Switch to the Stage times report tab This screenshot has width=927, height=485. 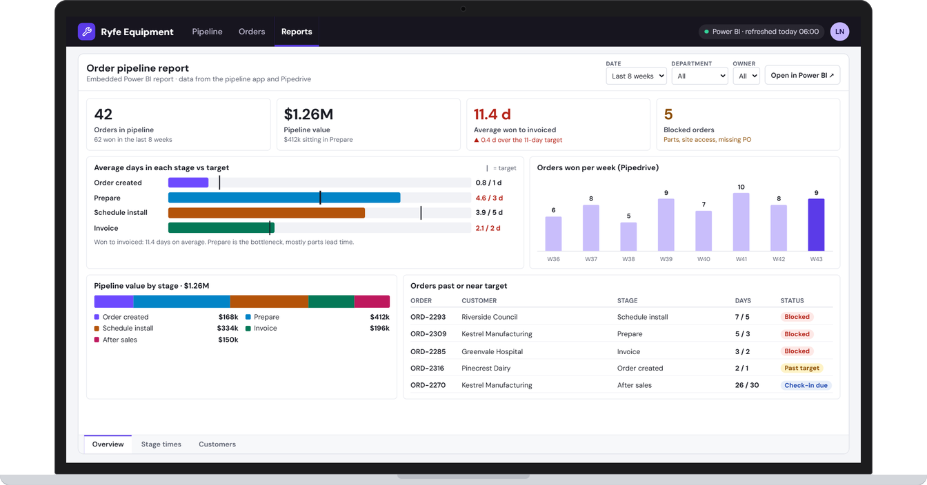tap(161, 444)
